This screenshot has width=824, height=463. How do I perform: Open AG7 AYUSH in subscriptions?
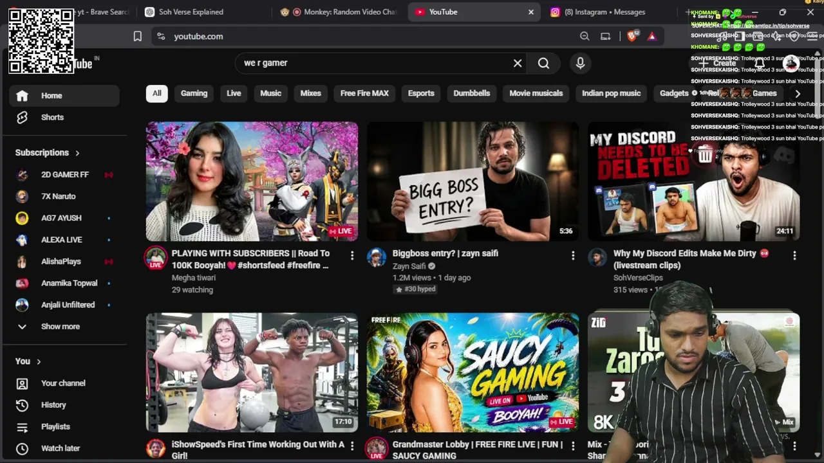point(64,219)
